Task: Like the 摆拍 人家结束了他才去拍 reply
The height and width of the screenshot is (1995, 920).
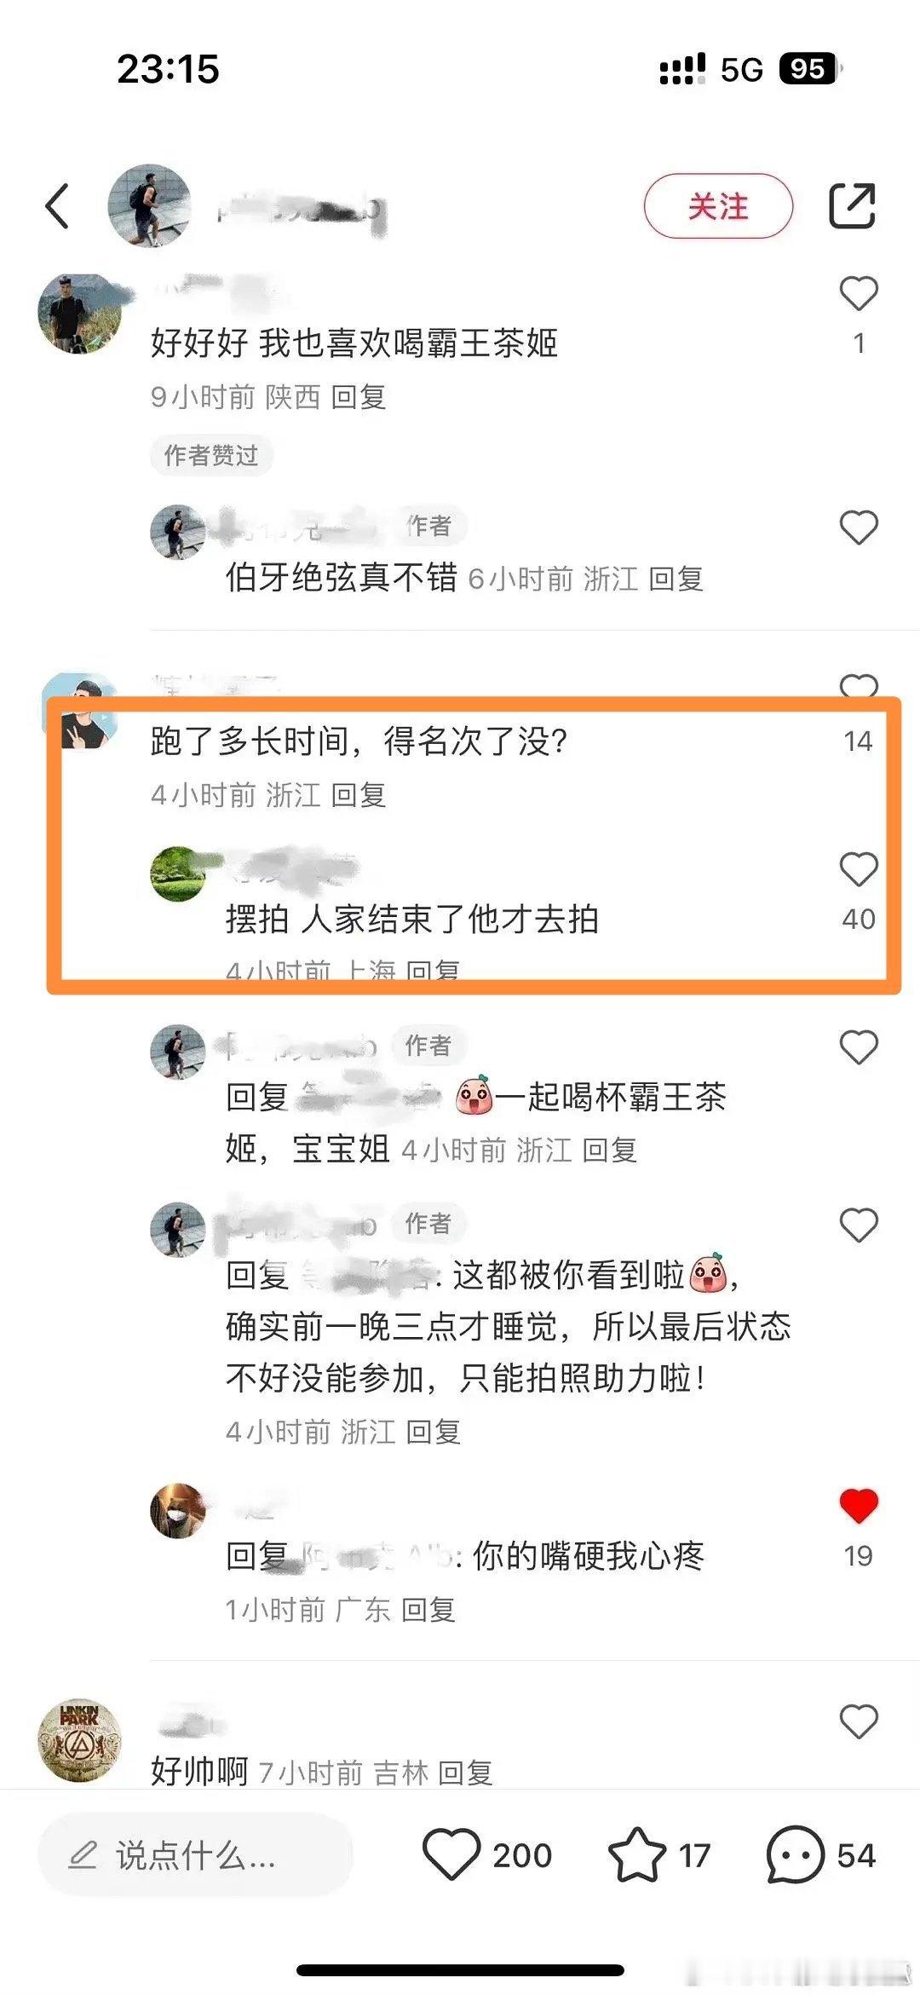Action: (858, 869)
